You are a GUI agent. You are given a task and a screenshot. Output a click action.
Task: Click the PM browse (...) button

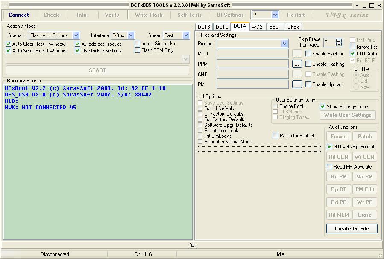[x=297, y=84]
